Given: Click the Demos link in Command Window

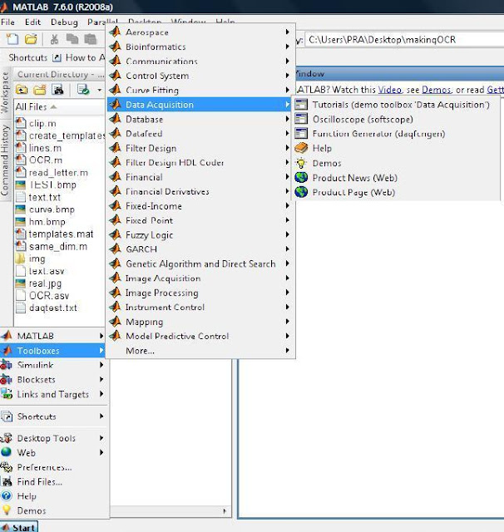Looking at the screenshot, I should (436, 90).
